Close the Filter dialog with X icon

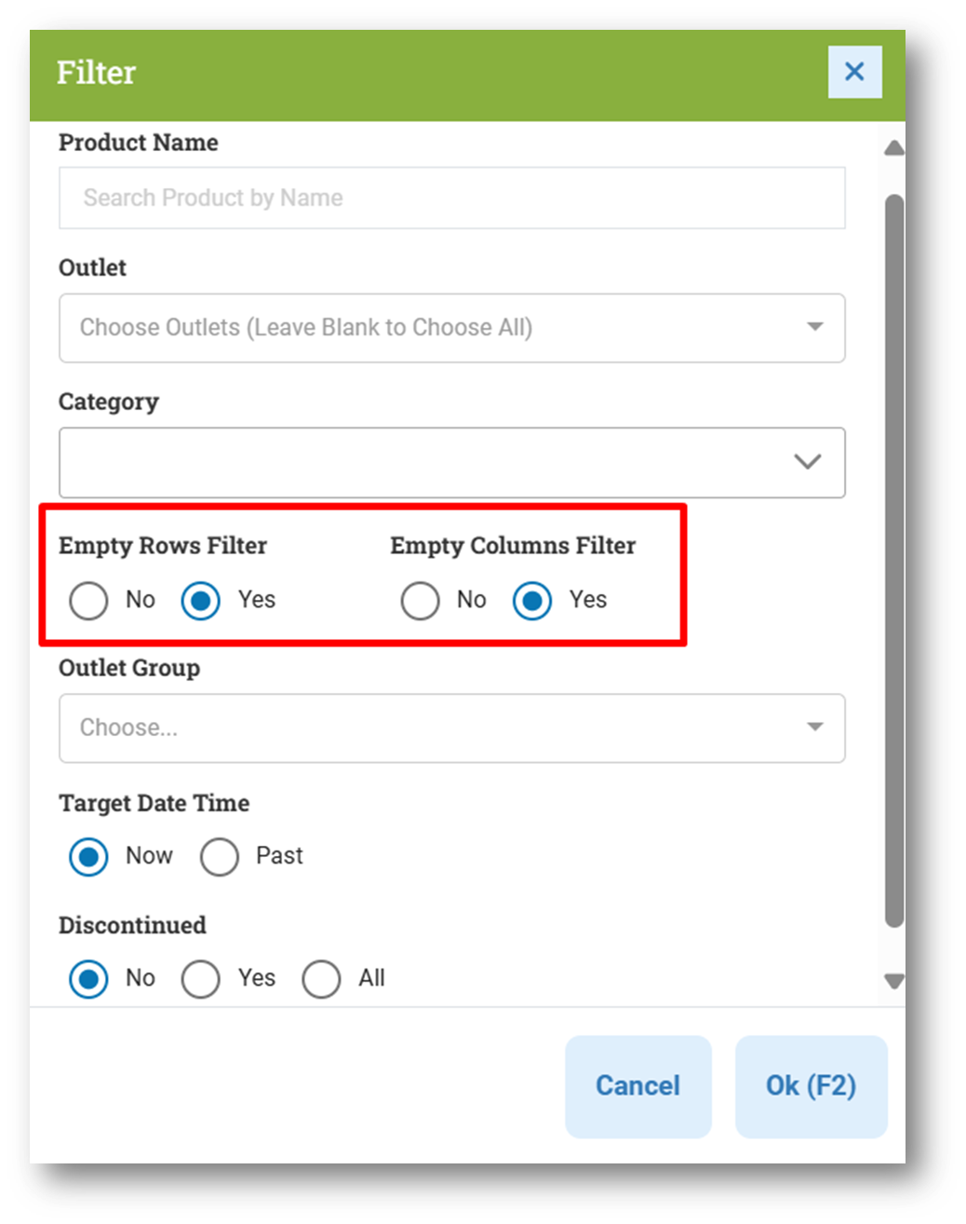[x=854, y=72]
